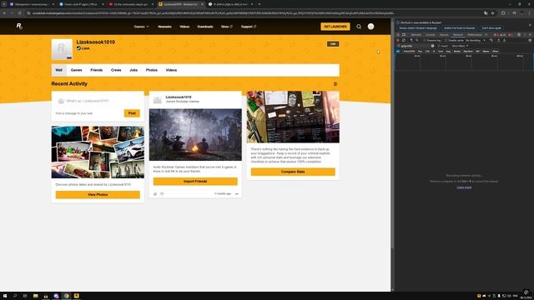
Task: Expand the Games menu in site header
Action: [x=141, y=27]
